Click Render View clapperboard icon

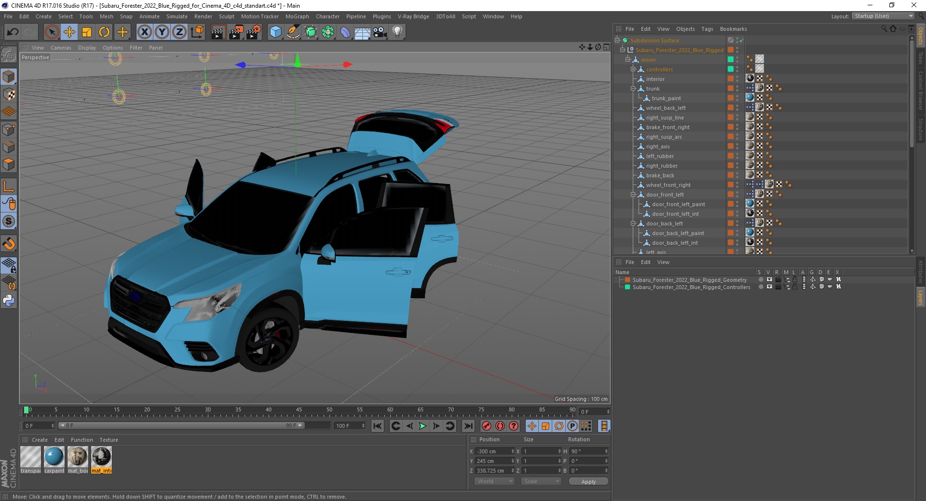point(218,32)
